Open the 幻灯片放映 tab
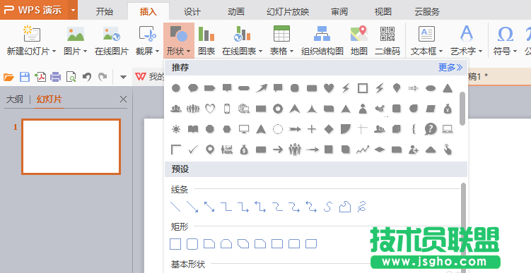The image size is (531, 273). [288, 12]
